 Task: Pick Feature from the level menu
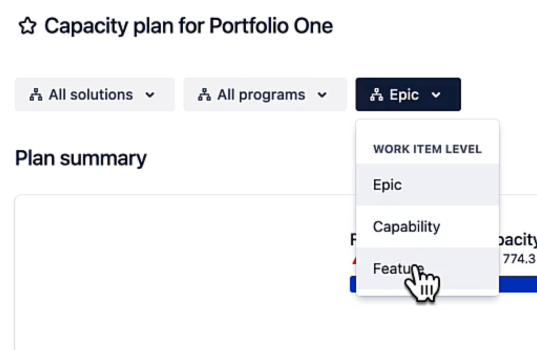pyautogui.click(x=427, y=268)
